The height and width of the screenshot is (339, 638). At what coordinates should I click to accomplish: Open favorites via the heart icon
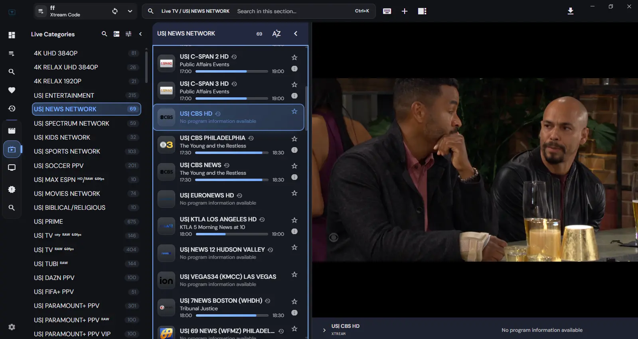click(x=12, y=90)
